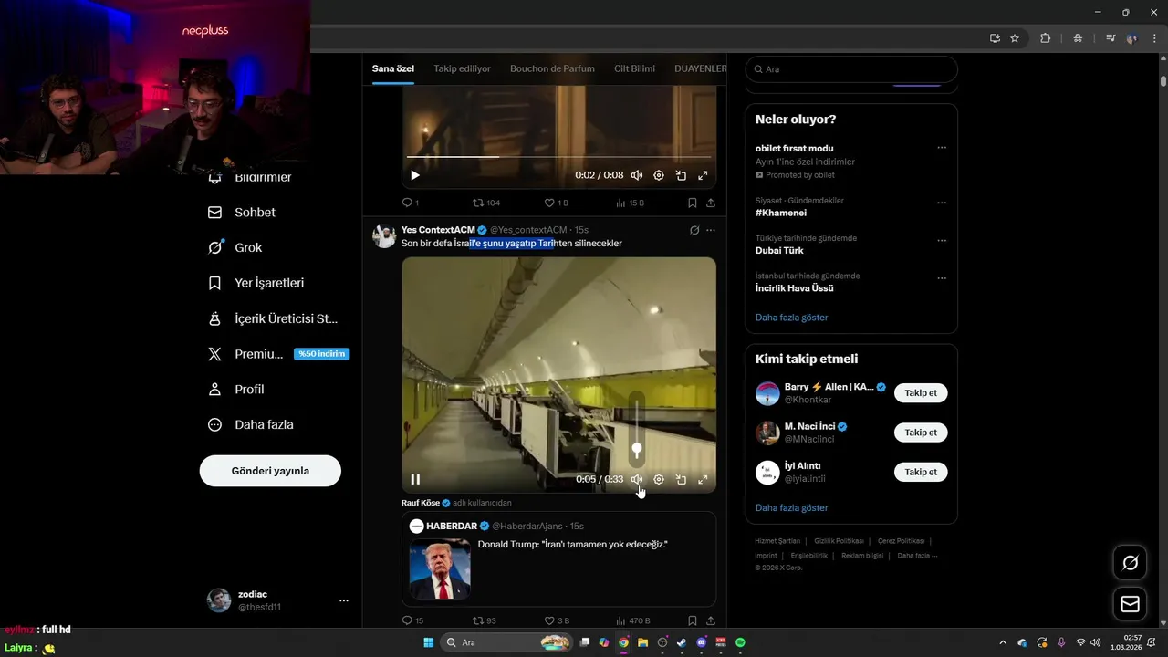Show hidden system tray icons
This screenshot has width=1168, height=657.
(x=1003, y=642)
